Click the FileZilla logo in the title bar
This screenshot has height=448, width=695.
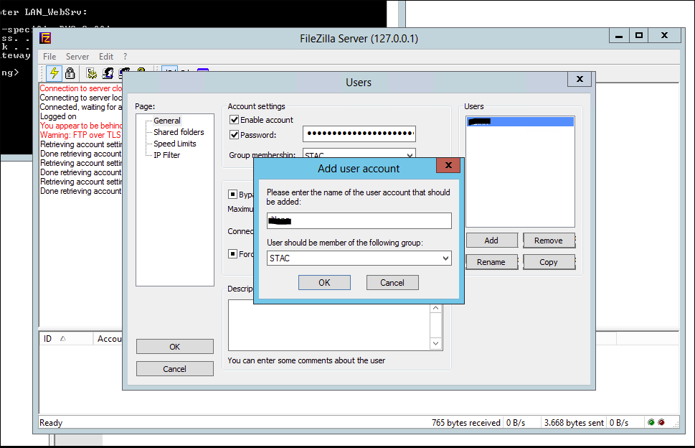tap(45, 38)
